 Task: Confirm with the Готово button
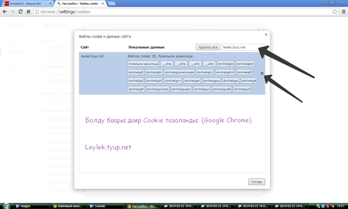coord(257,182)
